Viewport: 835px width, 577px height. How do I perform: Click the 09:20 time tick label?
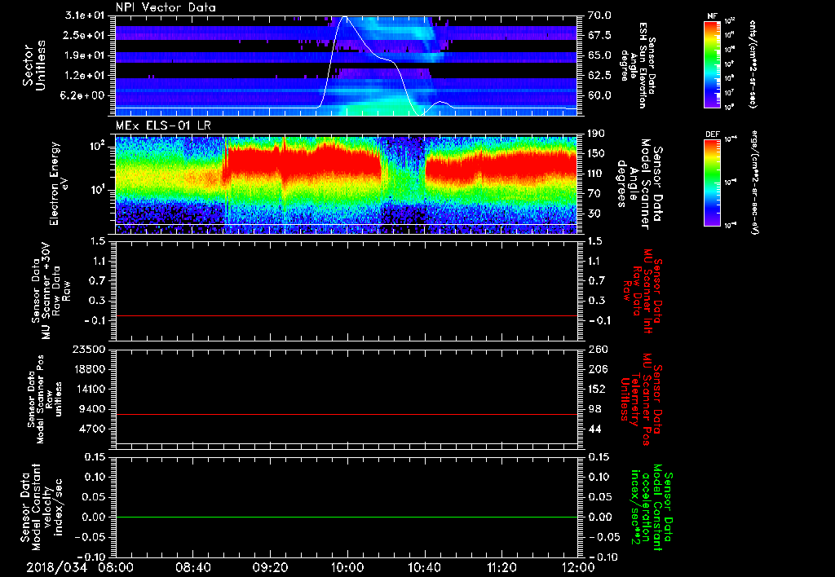[270, 567]
